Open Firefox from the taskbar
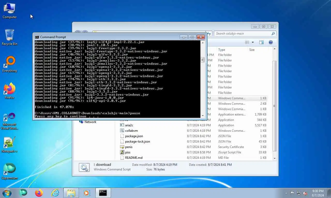The width and height of the screenshot is (331, 198). [x=39, y=193]
